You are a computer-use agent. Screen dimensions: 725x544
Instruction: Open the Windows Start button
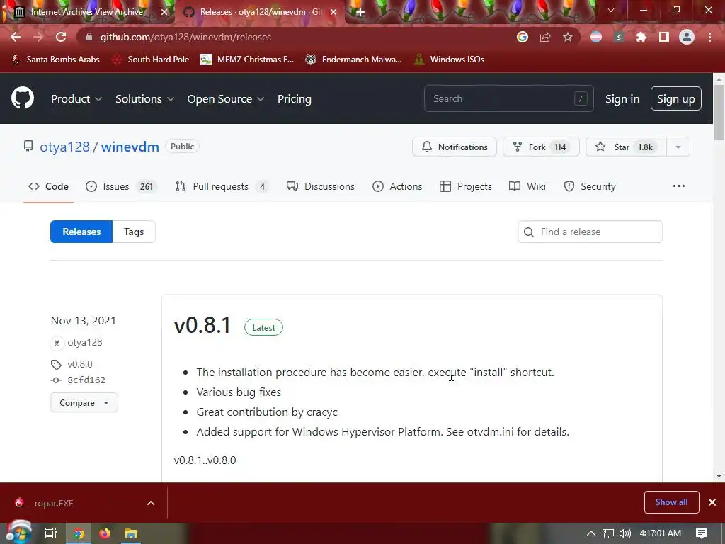tap(19, 533)
